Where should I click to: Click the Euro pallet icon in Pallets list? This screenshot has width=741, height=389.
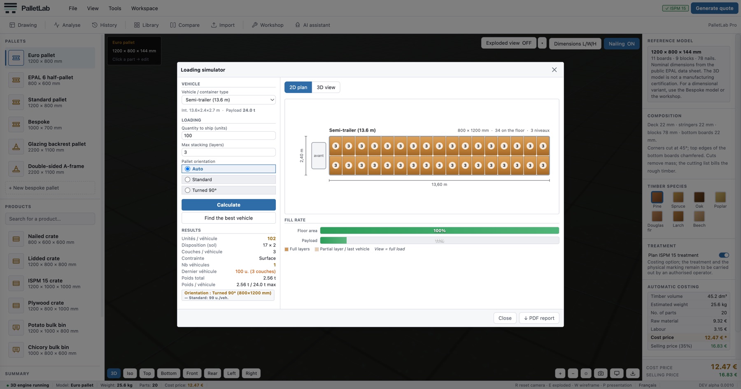click(x=16, y=58)
